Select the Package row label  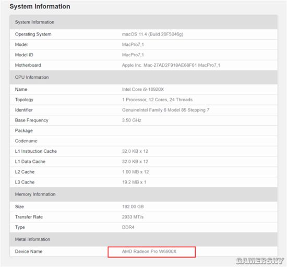(x=24, y=130)
